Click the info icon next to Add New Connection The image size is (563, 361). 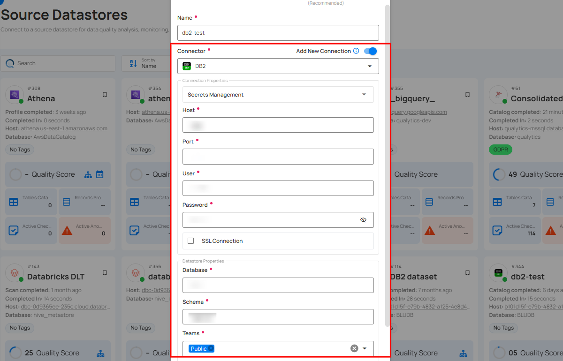[357, 51]
